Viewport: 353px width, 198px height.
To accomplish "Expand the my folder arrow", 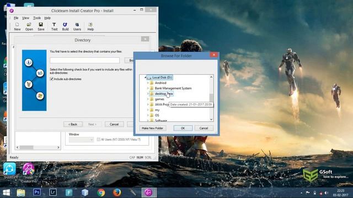I will tap(148, 110).
